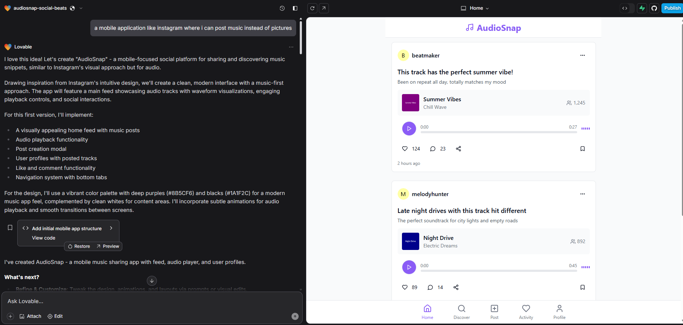
Task: Click Summer Vibes listener count 1,245
Action: (x=576, y=103)
